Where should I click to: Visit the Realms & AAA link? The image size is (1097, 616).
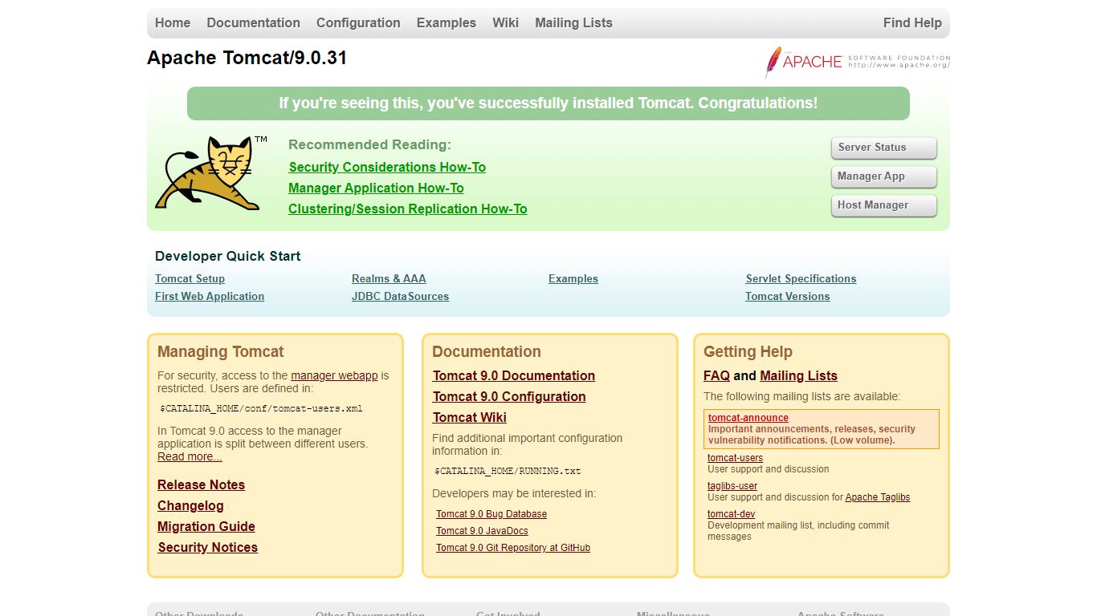[389, 278]
